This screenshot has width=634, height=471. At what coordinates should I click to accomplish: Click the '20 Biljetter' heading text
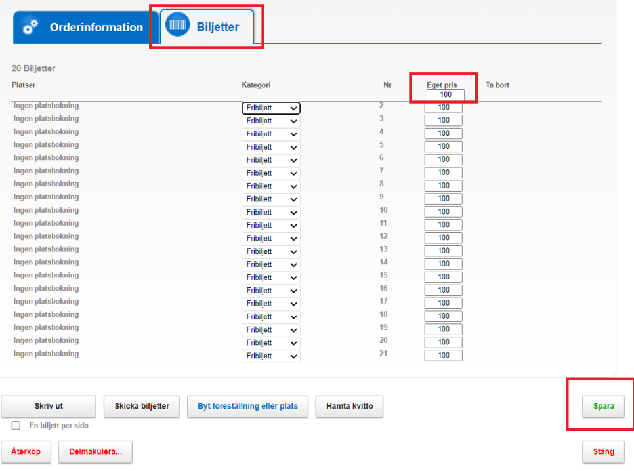(x=33, y=68)
